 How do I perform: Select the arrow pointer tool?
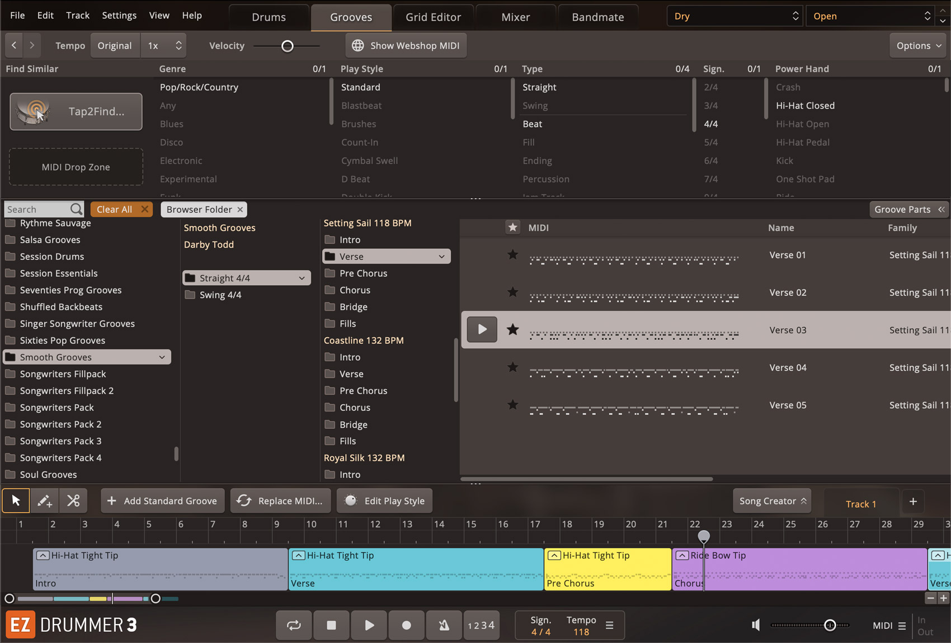pyautogui.click(x=16, y=500)
